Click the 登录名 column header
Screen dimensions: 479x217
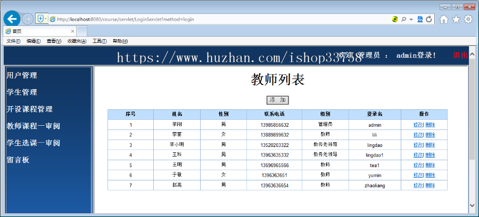coord(375,114)
